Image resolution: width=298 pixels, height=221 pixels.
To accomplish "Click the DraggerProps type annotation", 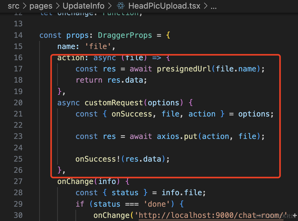I will [x=125, y=35].
